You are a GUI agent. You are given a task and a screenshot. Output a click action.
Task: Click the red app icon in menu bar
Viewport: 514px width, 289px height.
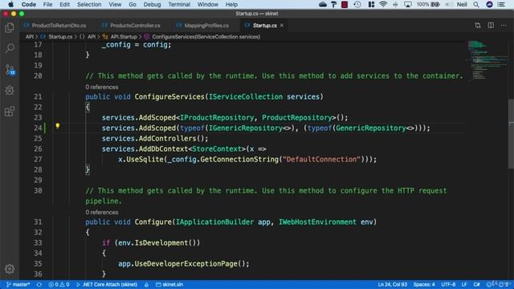click(x=345, y=5)
